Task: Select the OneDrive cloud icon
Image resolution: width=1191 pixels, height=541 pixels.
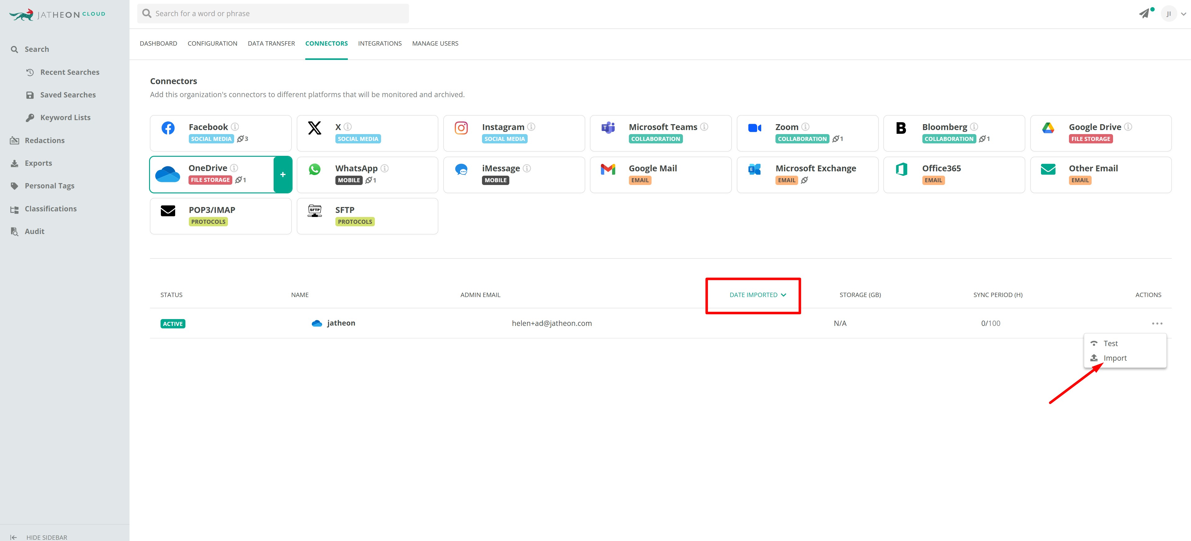Action: pos(168,174)
